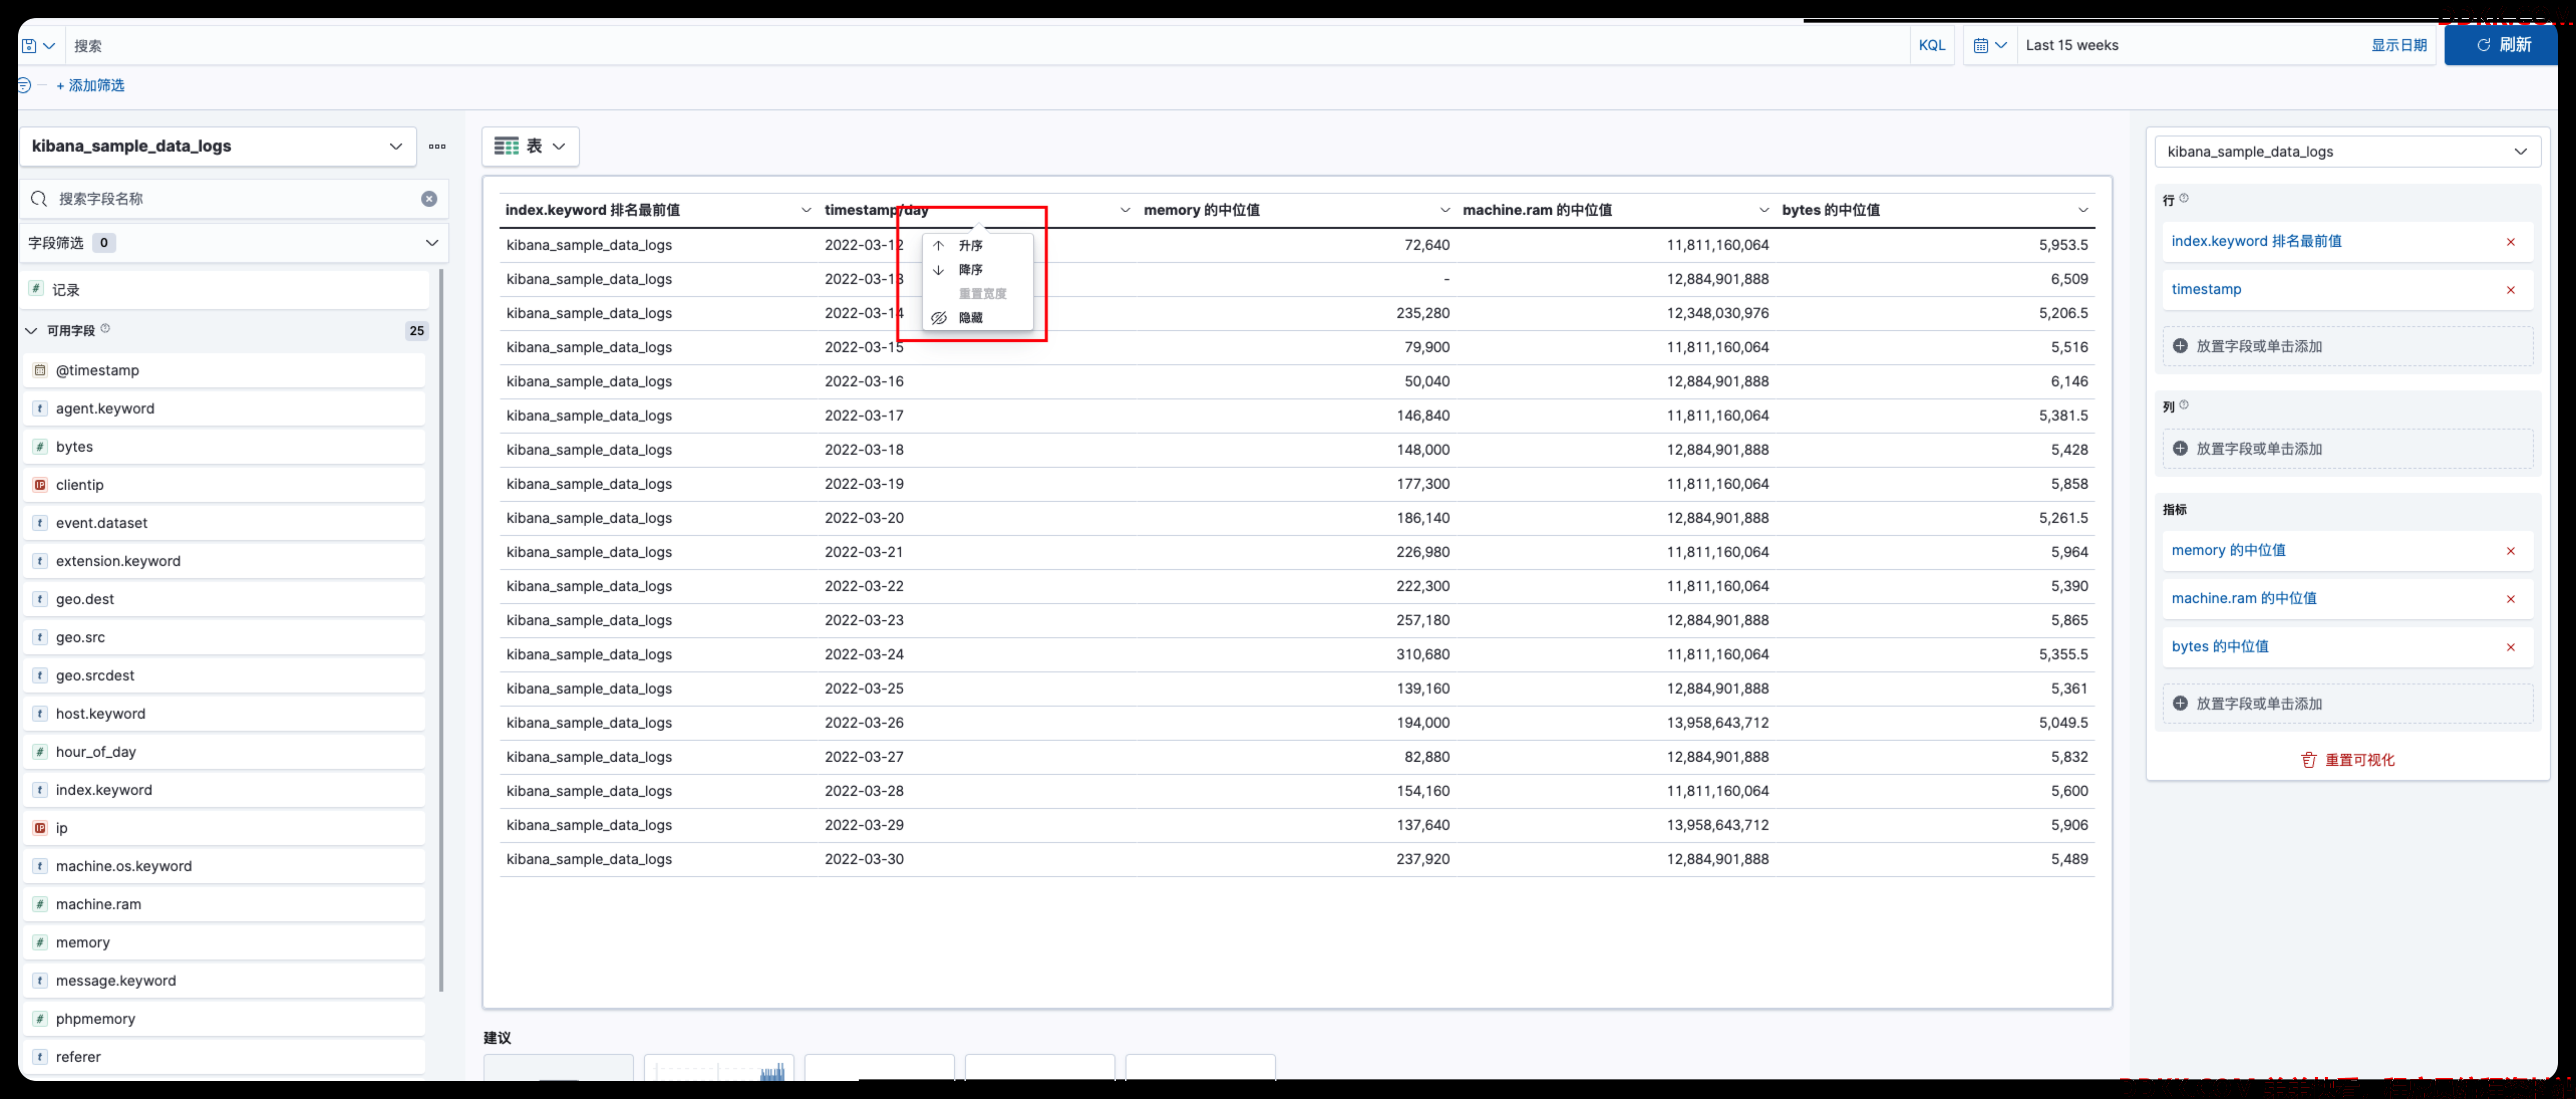Viewport: 2576px width, 1099px height.
Task: Click the 列 section info icon
Action: tap(2184, 405)
